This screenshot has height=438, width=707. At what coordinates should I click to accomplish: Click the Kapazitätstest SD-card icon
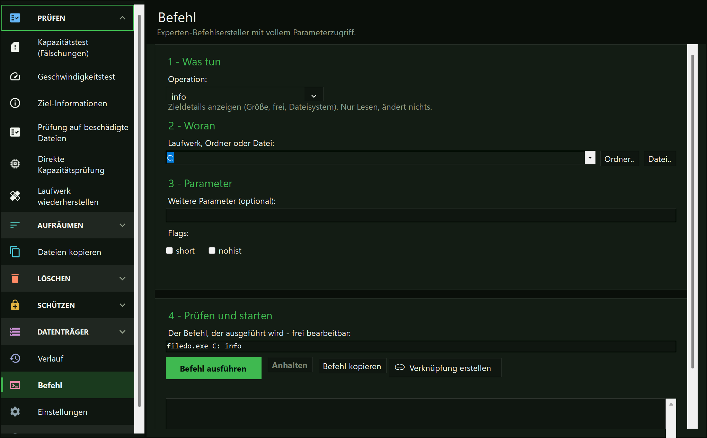(x=15, y=47)
